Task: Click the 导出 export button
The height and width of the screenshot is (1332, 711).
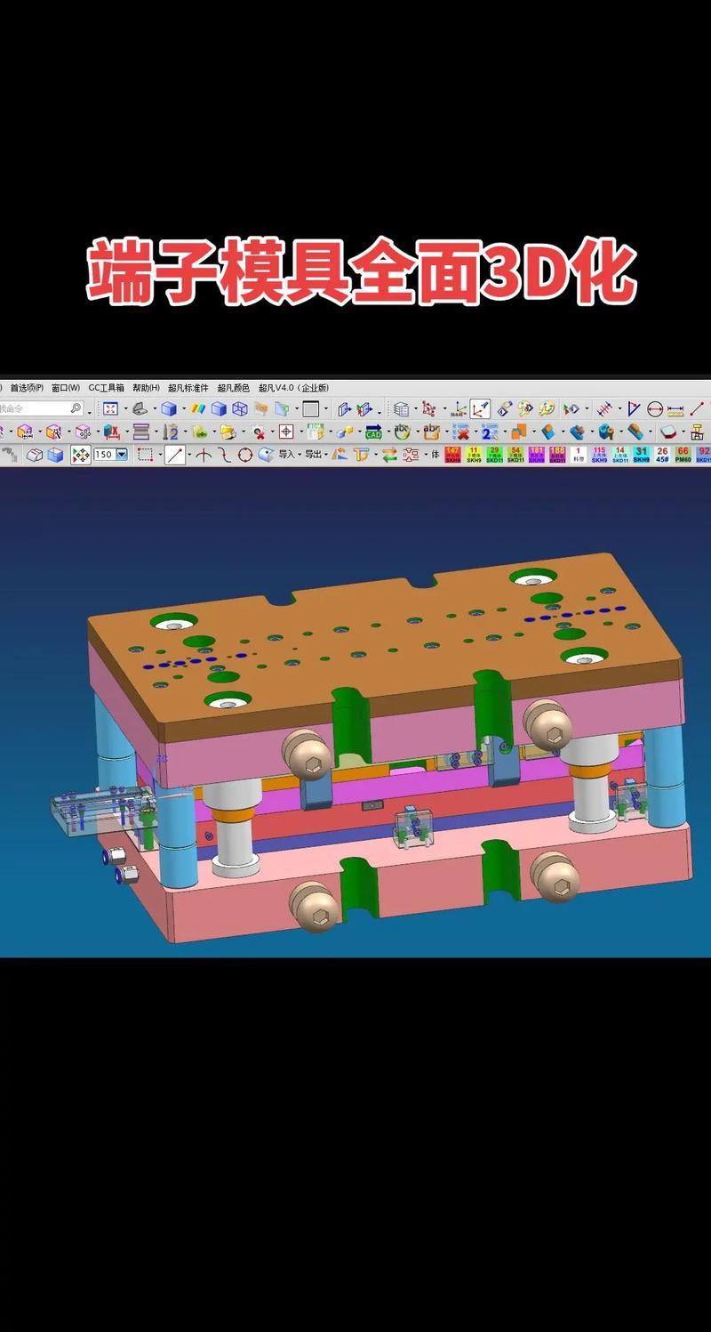Action: [313, 455]
